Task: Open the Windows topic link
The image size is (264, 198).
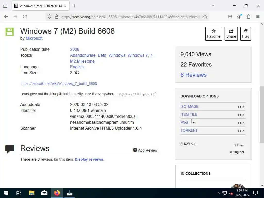Action: click(117, 55)
